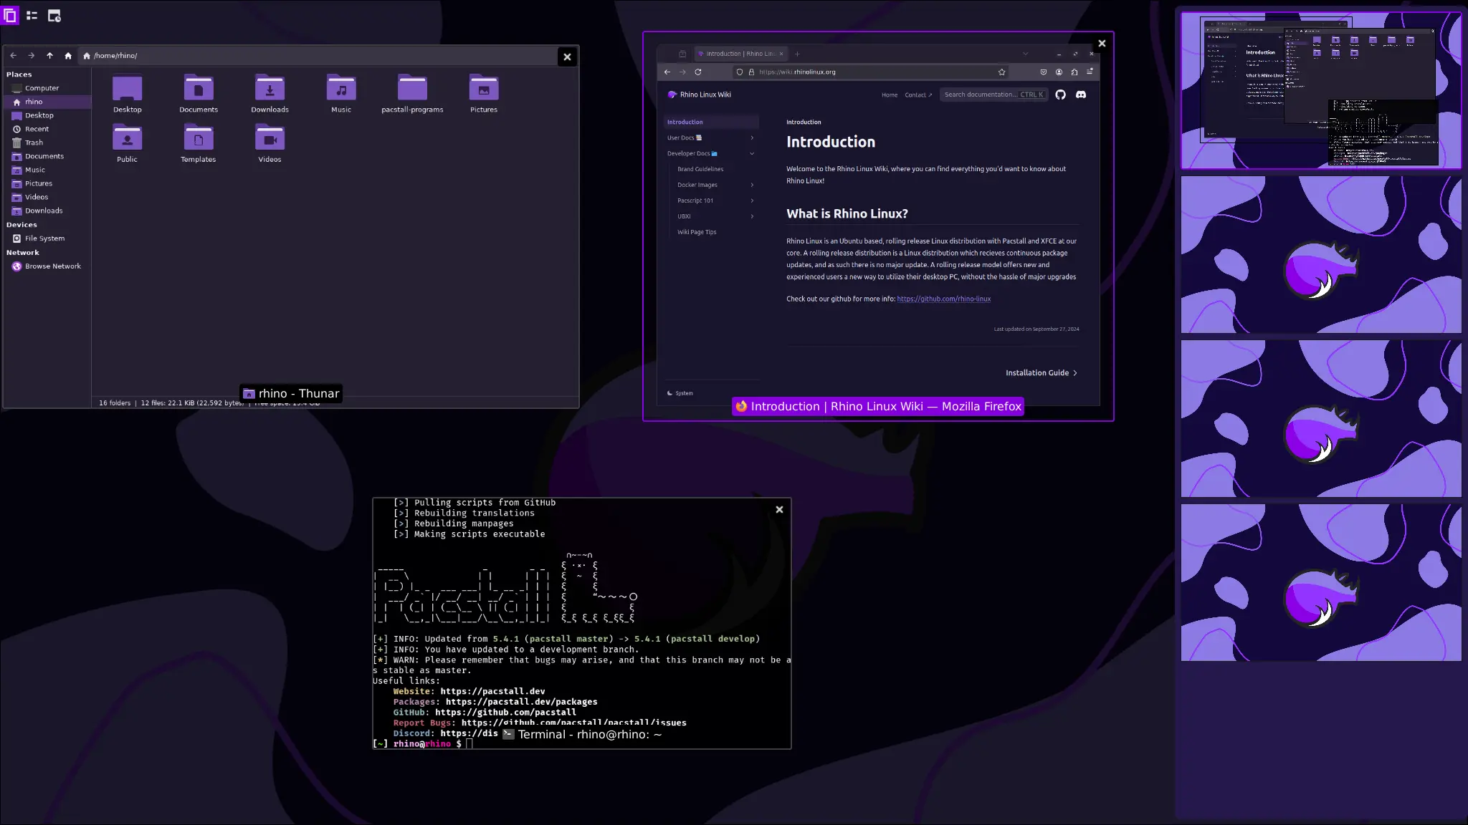This screenshot has height=825, width=1468.
Task: Select Videos in Thunar Places sidebar
Action: point(47,197)
